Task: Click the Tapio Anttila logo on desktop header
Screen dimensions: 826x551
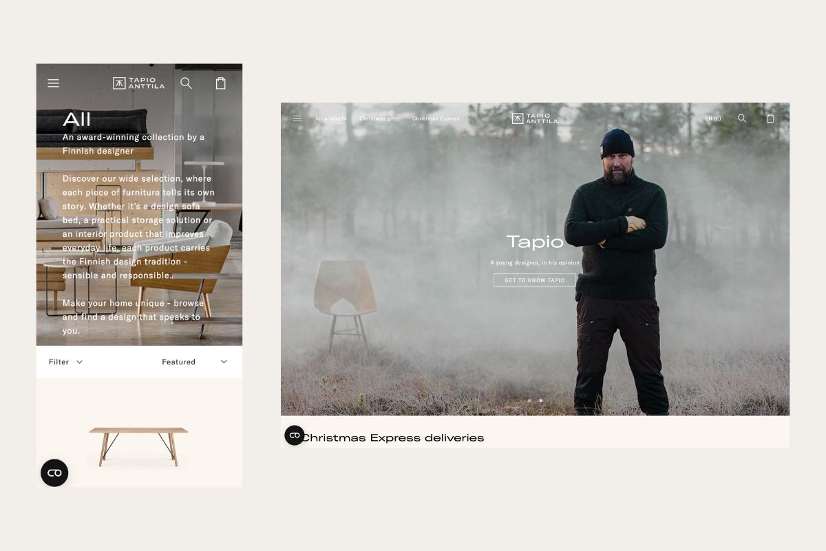Action: point(535,118)
